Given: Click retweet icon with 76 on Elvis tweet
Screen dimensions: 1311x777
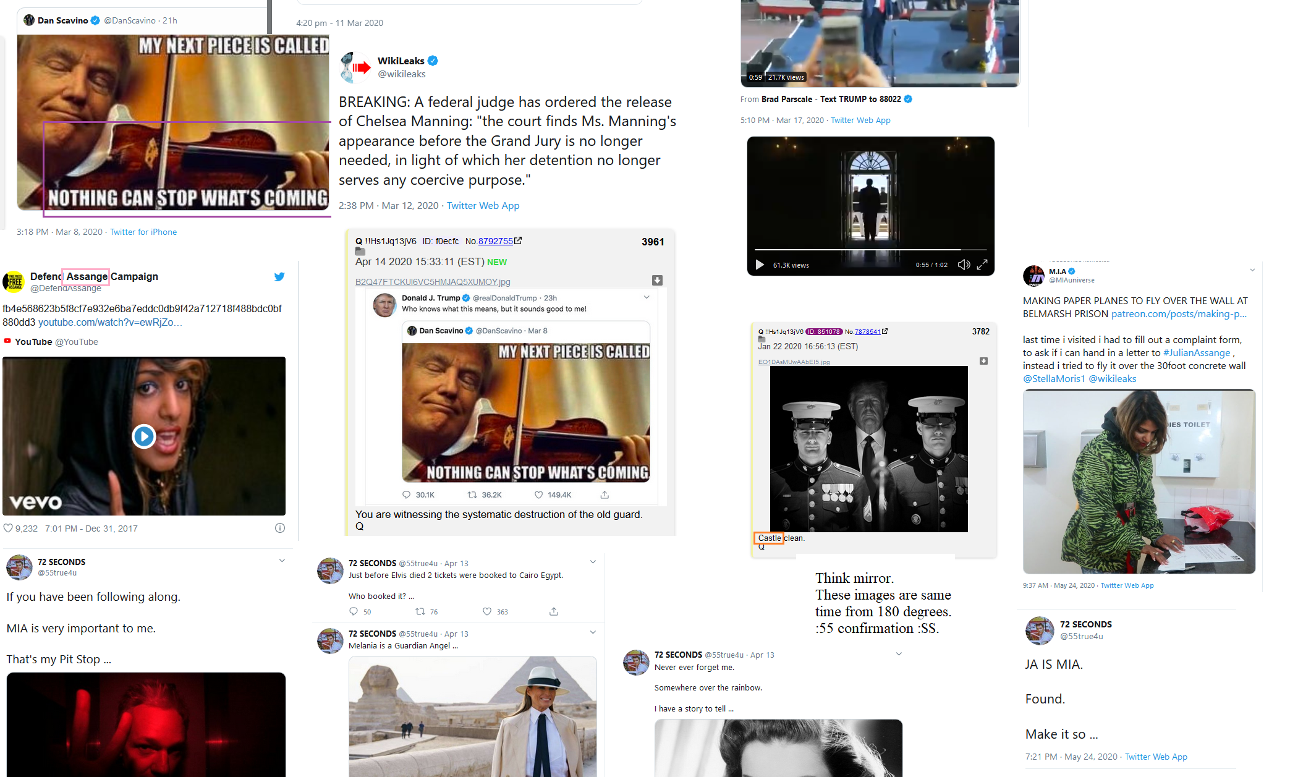Looking at the screenshot, I should (420, 611).
